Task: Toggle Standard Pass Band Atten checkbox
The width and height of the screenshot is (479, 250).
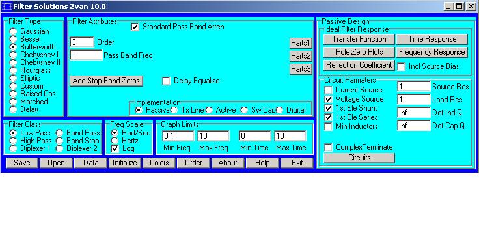Action: point(135,27)
